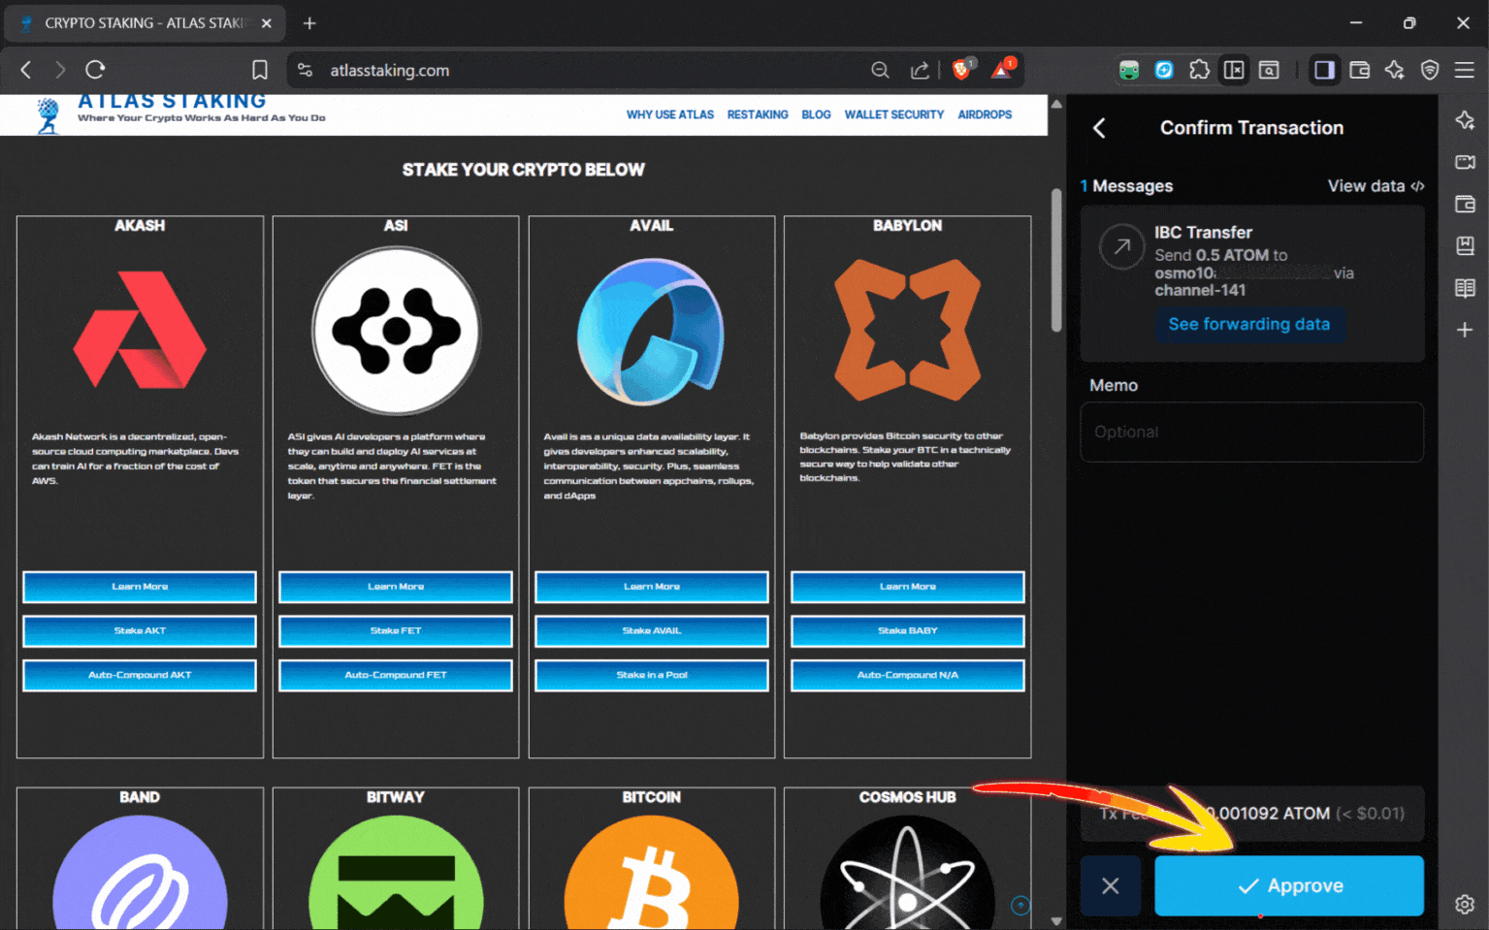This screenshot has width=1489, height=930.
Task: Open Brave Rewards from the address bar
Action: tap(1003, 70)
